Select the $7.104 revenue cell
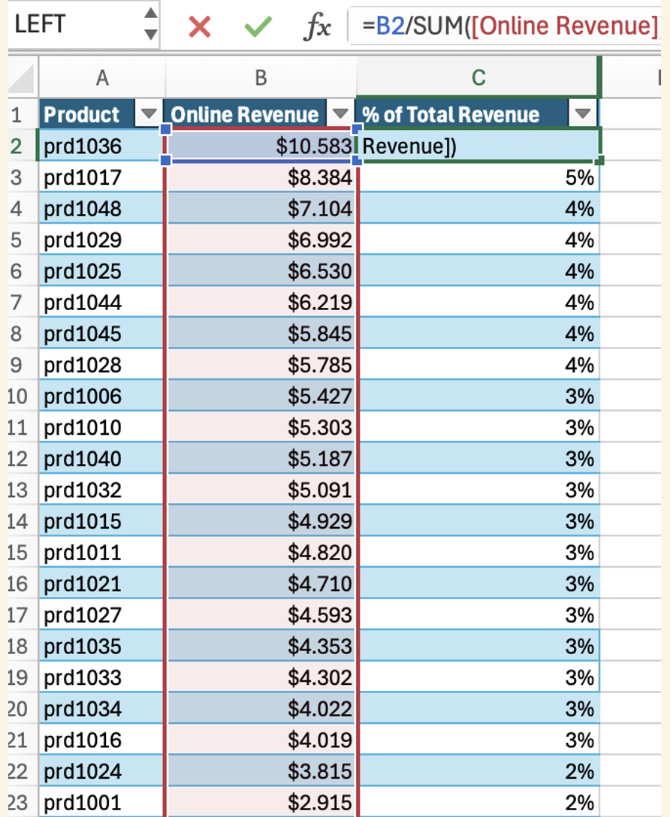The width and height of the screenshot is (670, 817). point(261,209)
